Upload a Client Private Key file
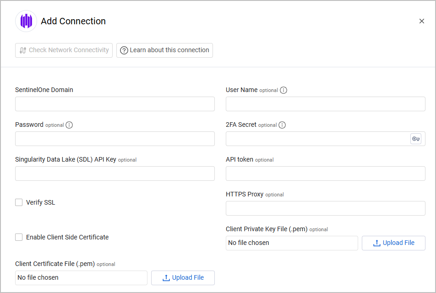 pos(393,243)
